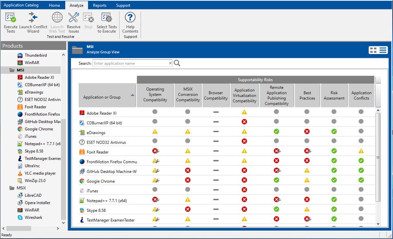Sort by Application or Group column arrow
Viewport: 393px width, 239px height.
point(133,95)
